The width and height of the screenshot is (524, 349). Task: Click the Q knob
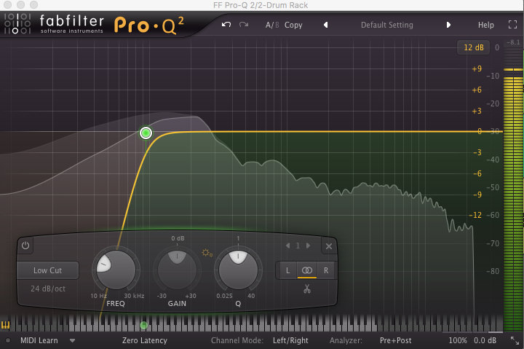(x=238, y=269)
